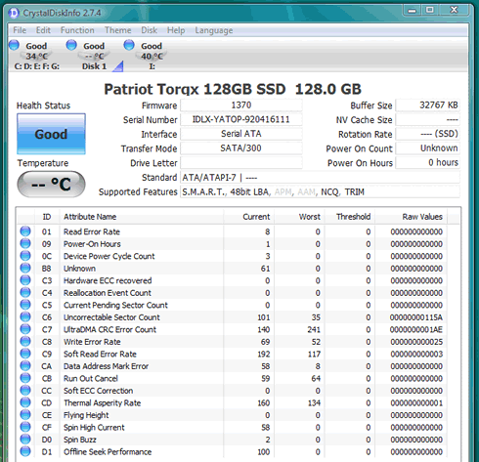The width and height of the screenshot is (479, 462).
Task: Click the blue status orb for disk C:
Action: [14, 45]
